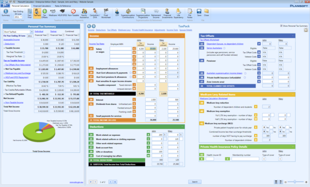
Task: Open the Plansoft application menu button
Action: click(x=5, y=6)
